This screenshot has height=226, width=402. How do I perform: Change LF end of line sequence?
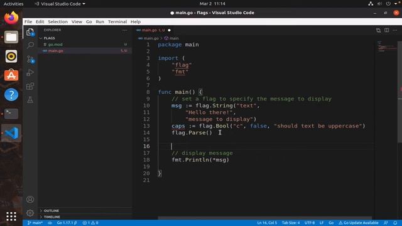click(322, 223)
